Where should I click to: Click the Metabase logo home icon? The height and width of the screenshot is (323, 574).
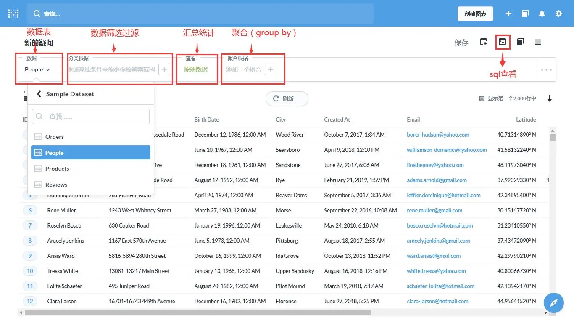point(13,13)
